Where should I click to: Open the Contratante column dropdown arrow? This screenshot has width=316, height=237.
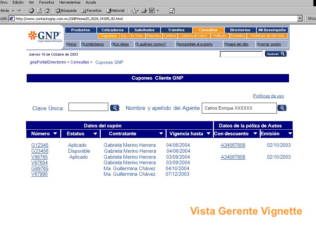click(x=161, y=133)
